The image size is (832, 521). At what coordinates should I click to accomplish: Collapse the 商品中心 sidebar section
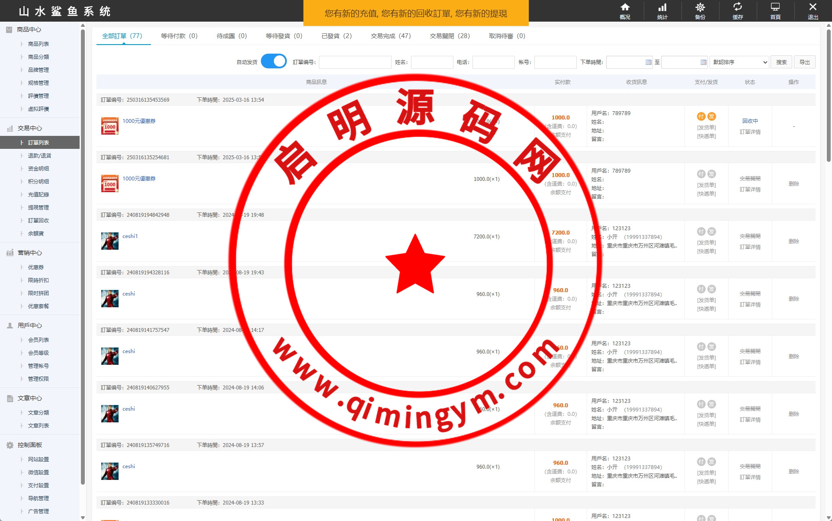29,29
